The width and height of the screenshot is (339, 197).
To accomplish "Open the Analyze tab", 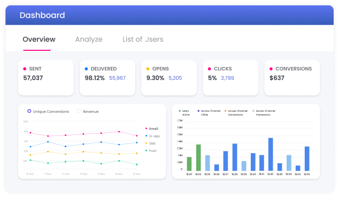I will click(89, 40).
